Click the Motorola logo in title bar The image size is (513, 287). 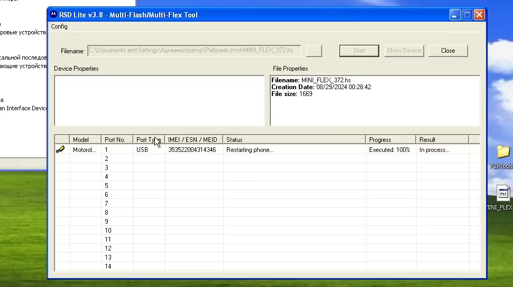click(x=53, y=15)
